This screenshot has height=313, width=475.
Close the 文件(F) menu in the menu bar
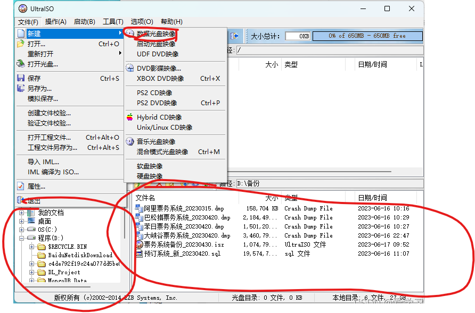click(28, 22)
